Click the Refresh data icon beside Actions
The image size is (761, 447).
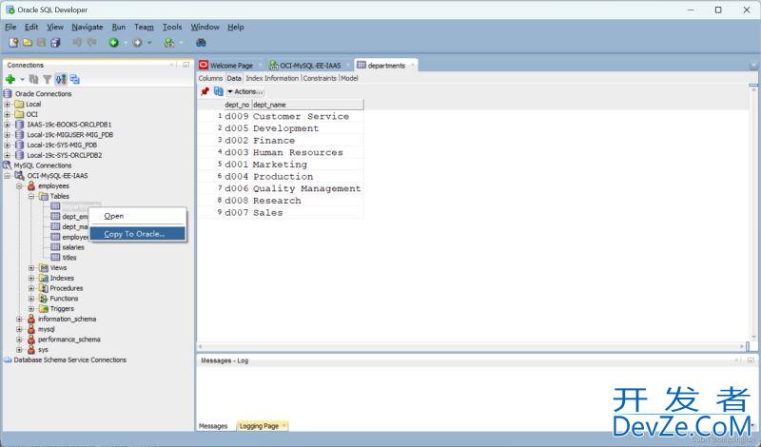pyautogui.click(x=219, y=91)
